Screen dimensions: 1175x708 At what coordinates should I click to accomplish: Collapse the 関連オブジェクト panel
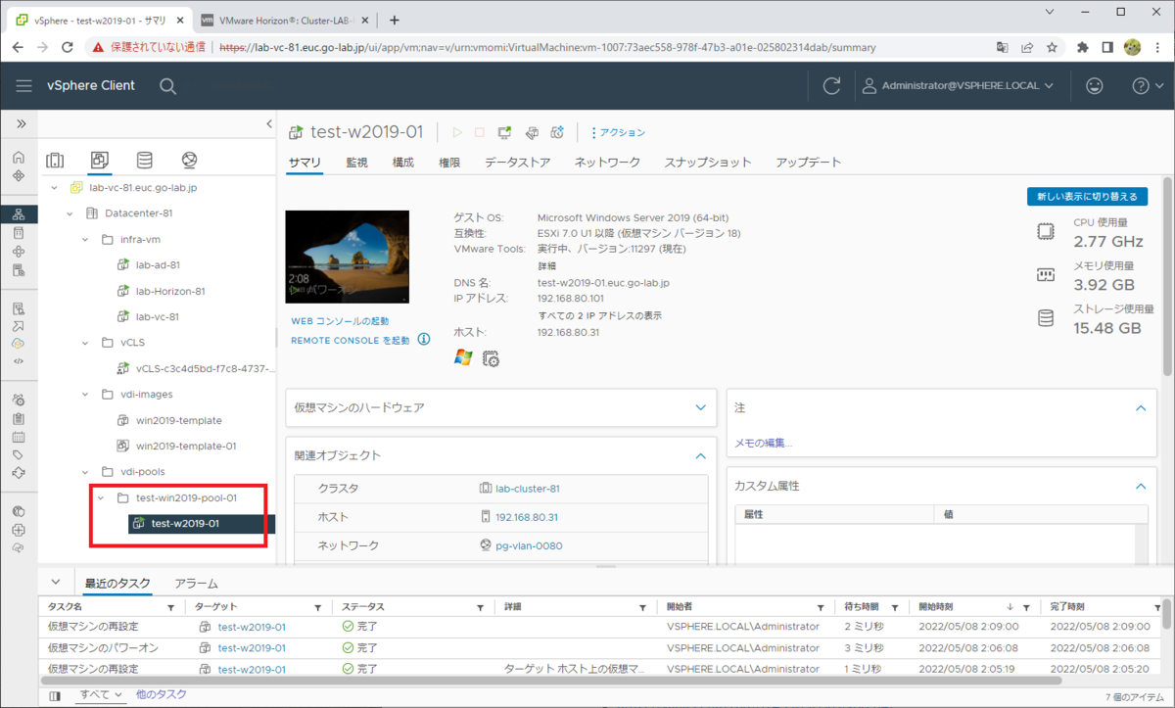click(x=700, y=455)
